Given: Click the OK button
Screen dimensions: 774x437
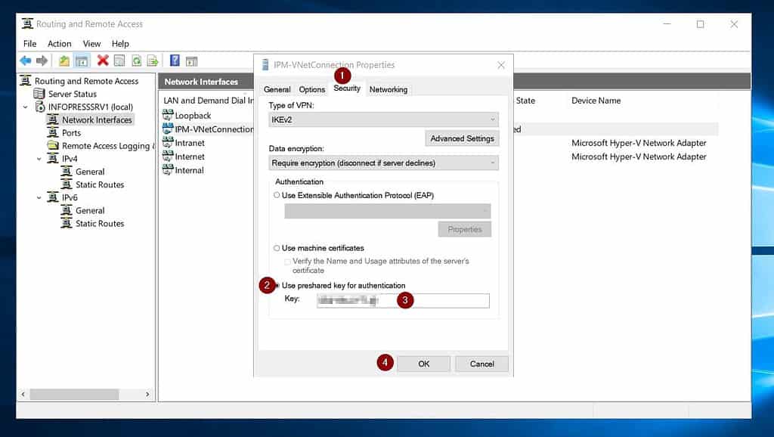Looking at the screenshot, I should (x=423, y=364).
